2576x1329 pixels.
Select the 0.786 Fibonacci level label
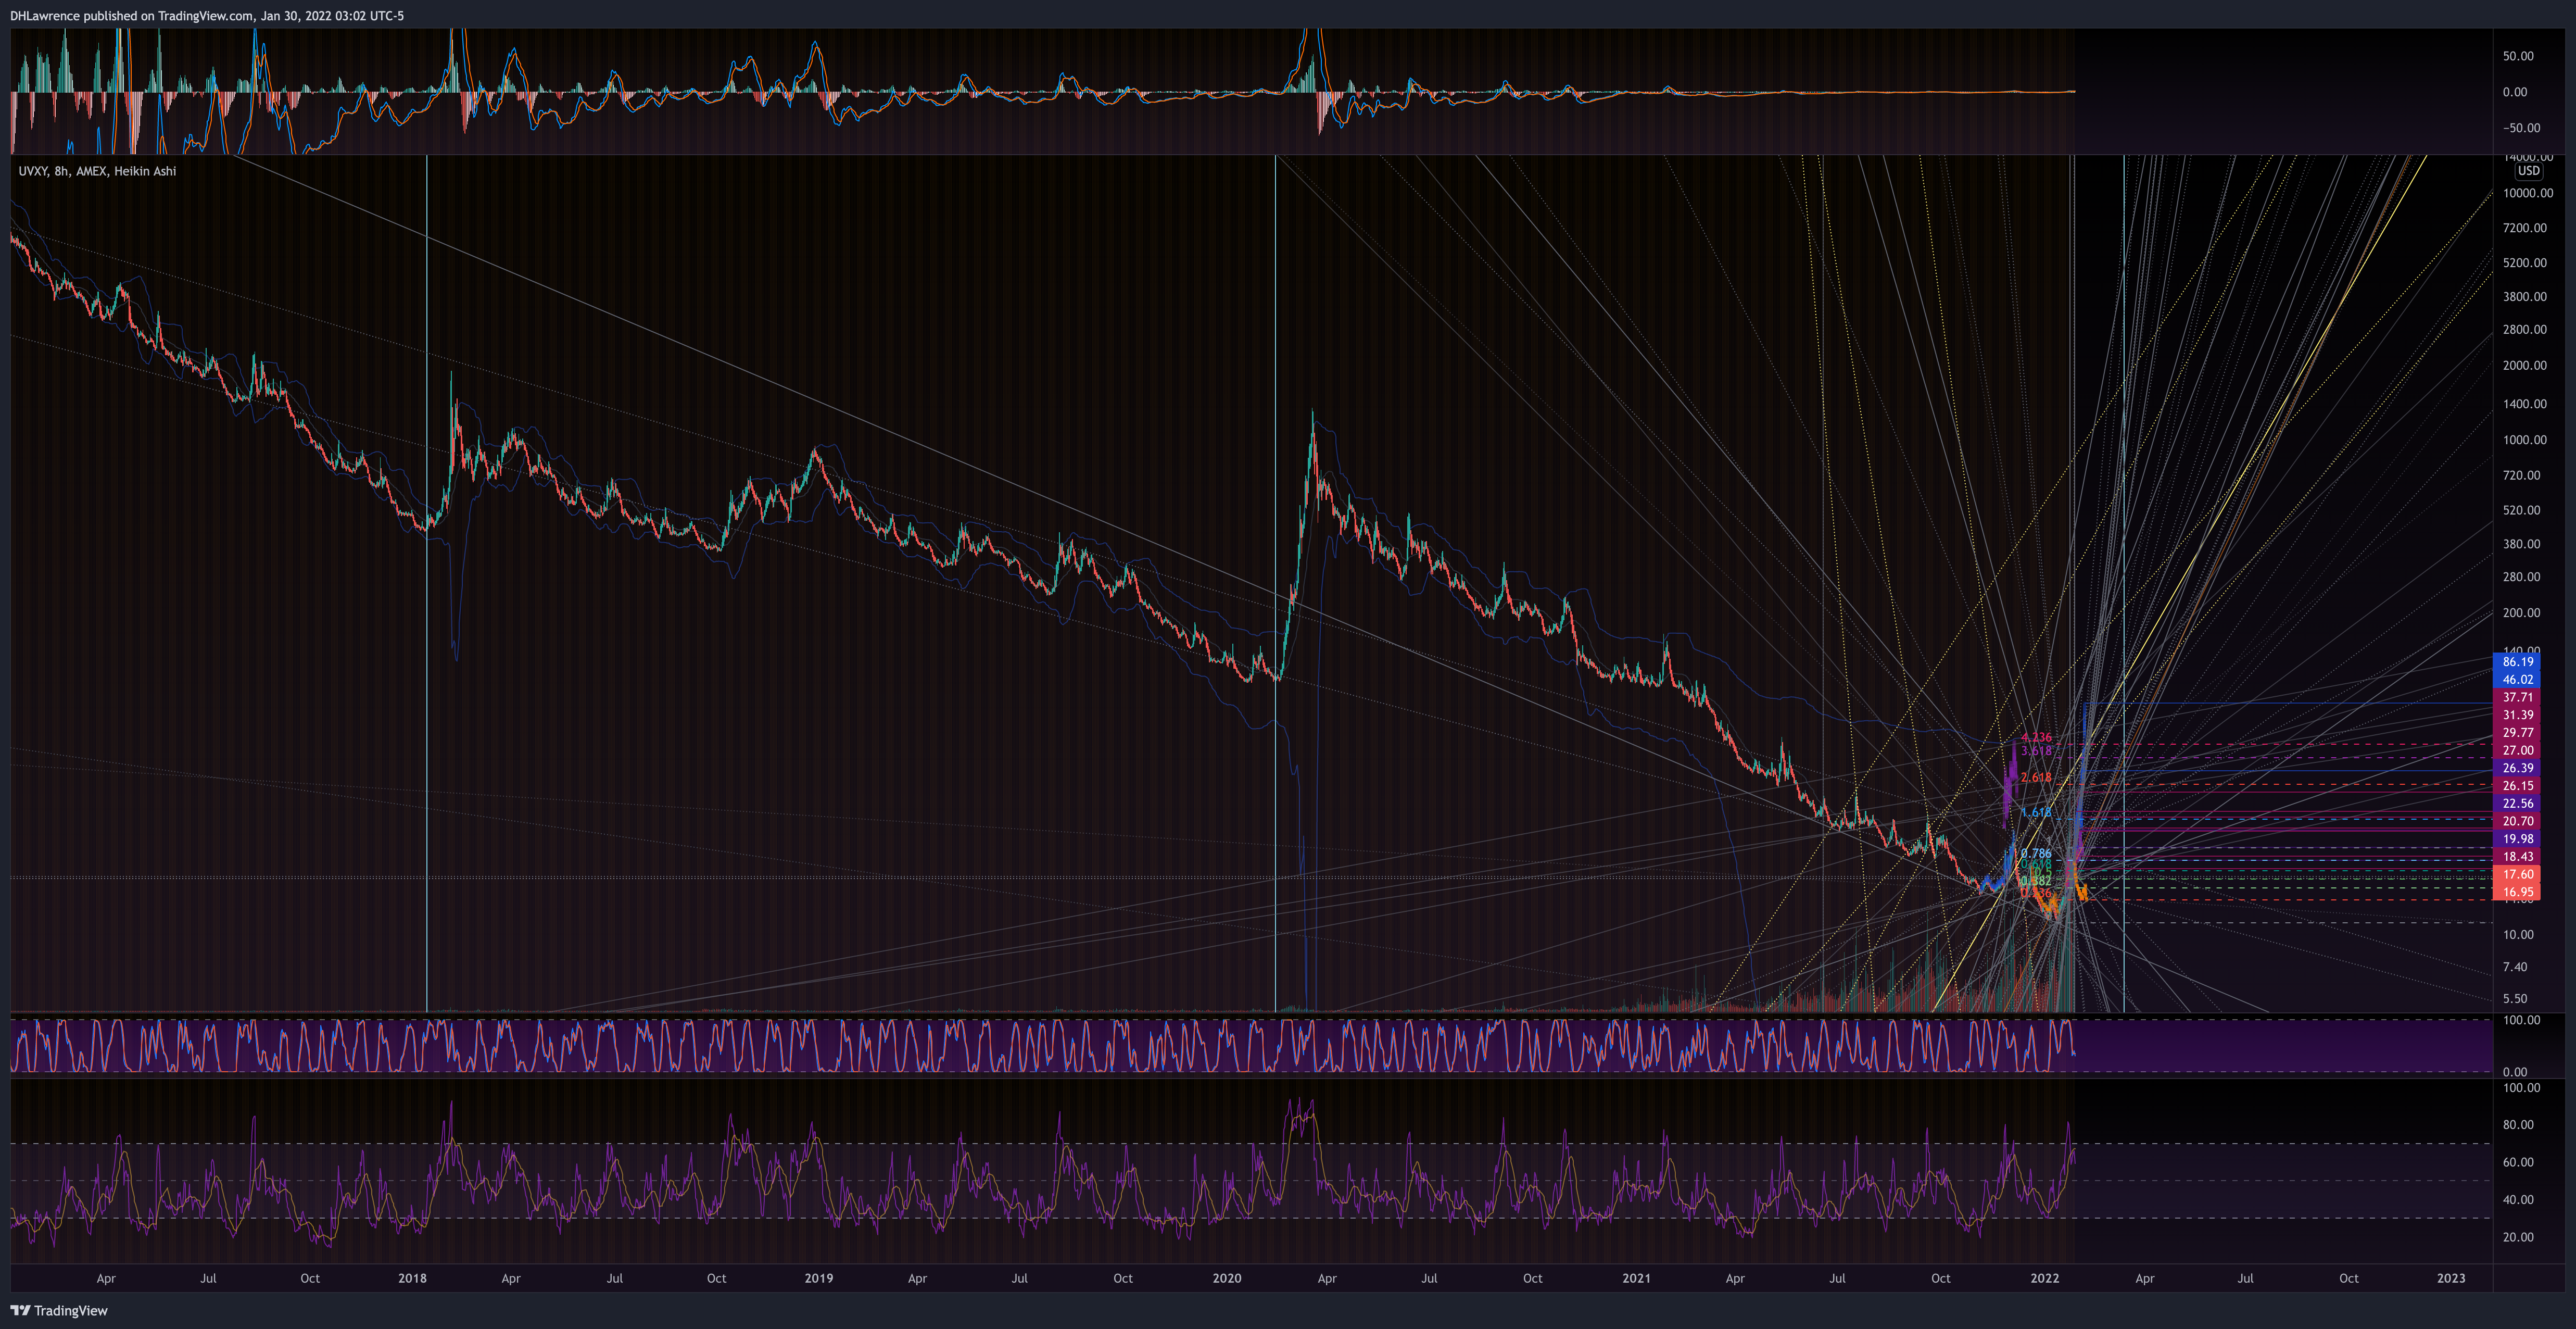tap(2036, 854)
